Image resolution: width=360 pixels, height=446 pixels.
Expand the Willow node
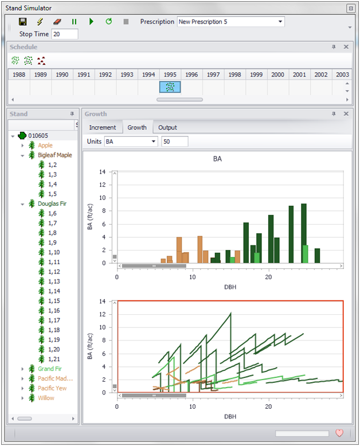pyautogui.click(x=22, y=398)
